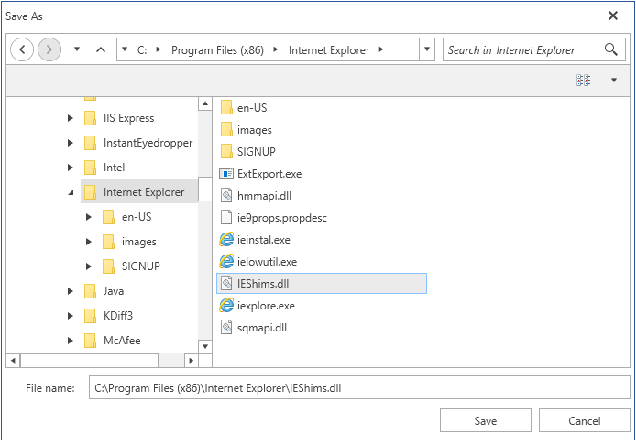
Task: Expand the Java tree node
Action: pyautogui.click(x=71, y=291)
